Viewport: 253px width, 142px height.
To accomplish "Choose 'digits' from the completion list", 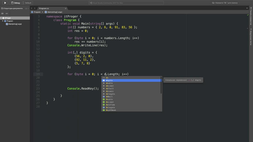I will (131, 80).
